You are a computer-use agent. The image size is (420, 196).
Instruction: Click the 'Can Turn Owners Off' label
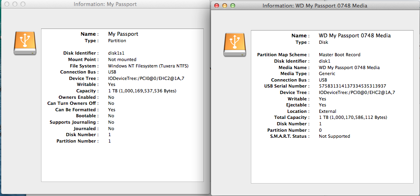click(73, 103)
